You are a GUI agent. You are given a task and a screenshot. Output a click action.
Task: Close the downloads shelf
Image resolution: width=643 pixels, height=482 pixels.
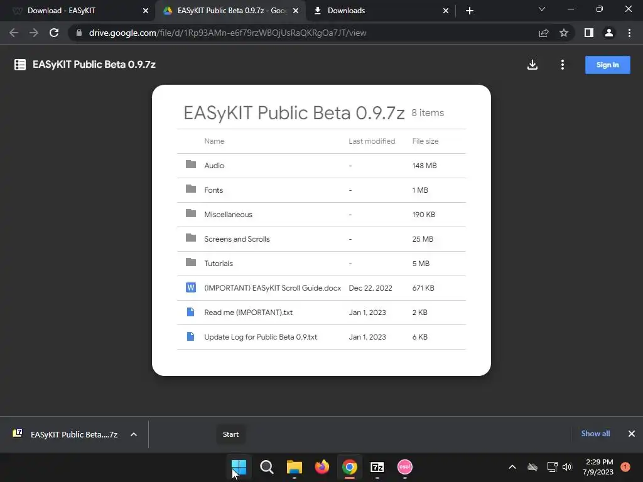point(632,434)
